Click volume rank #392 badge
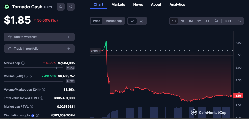This screenshot has height=119, width=249. click(x=70, y=81)
